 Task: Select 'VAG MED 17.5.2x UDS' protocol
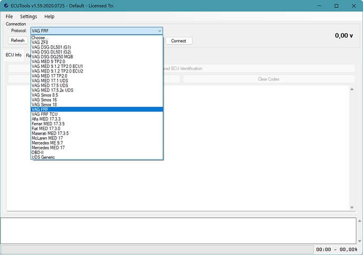pyautogui.click(x=97, y=90)
